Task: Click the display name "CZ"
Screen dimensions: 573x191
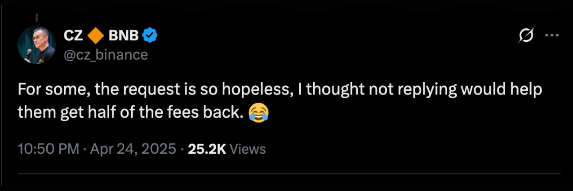Action: (73, 36)
